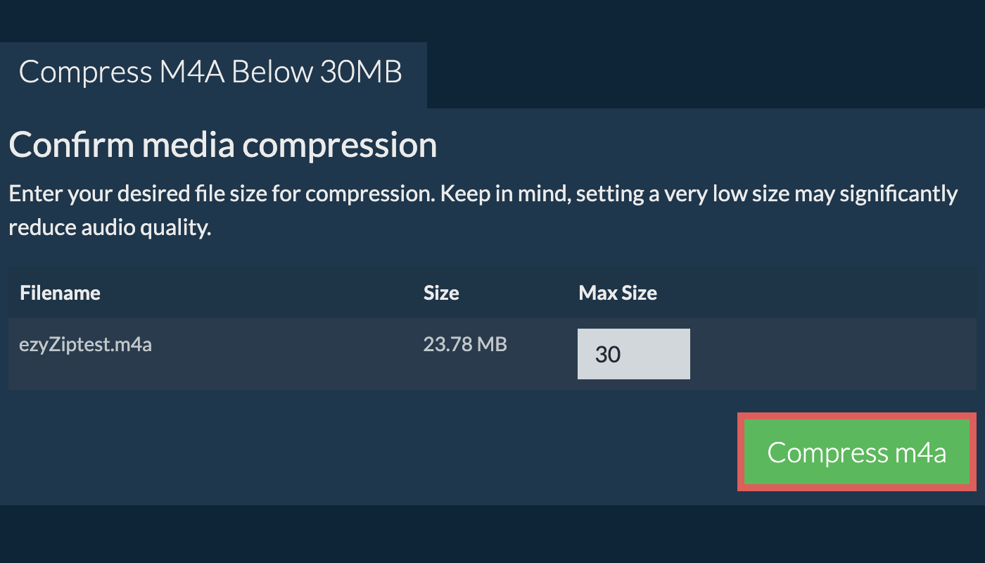The height and width of the screenshot is (563, 985).
Task: Click the '30MB' text in the tab title
Action: click(x=361, y=72)
